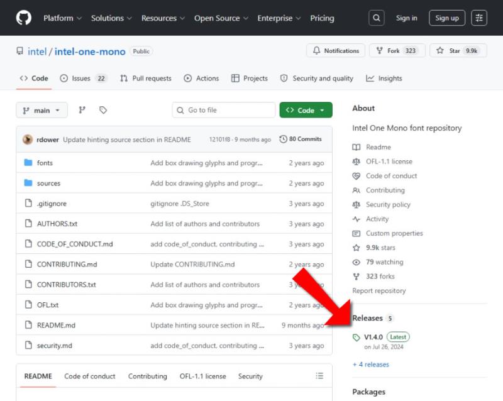Open the Security and quality tab
Image resolution: width=503 pixels, height=401 pixels.
point(317,79)
